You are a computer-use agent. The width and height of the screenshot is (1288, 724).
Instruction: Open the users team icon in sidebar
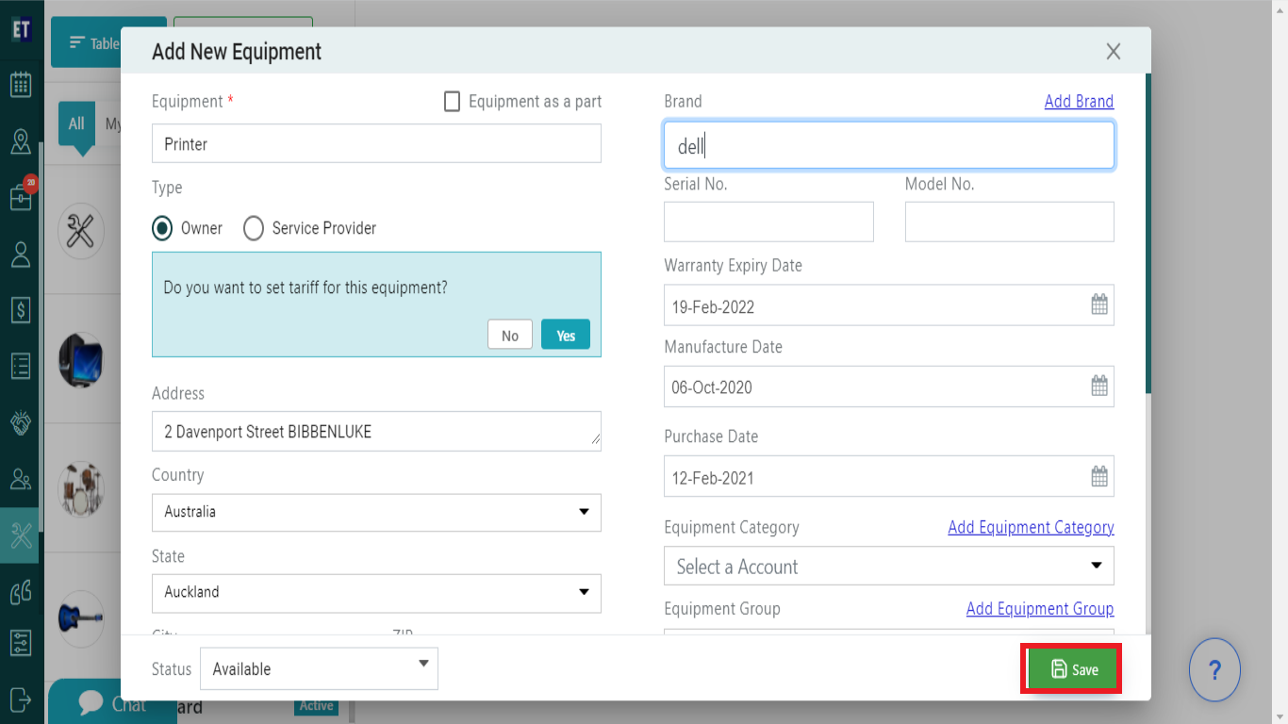coord(21,479)
